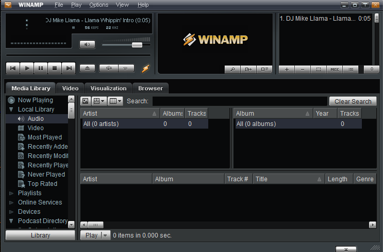Image resolution: width=383 pixels, height=252 pixels.
Task: Sort by Year column header
Action: pos(325,114)
